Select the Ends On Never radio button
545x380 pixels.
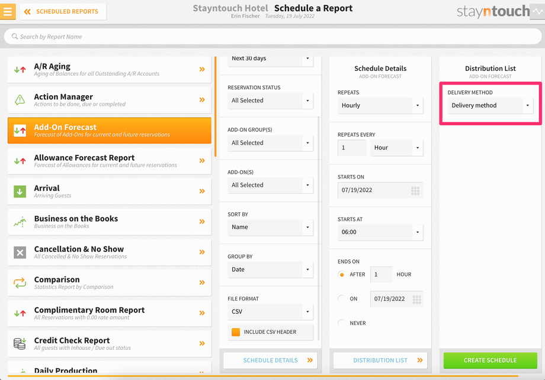[x=342, y=323]
